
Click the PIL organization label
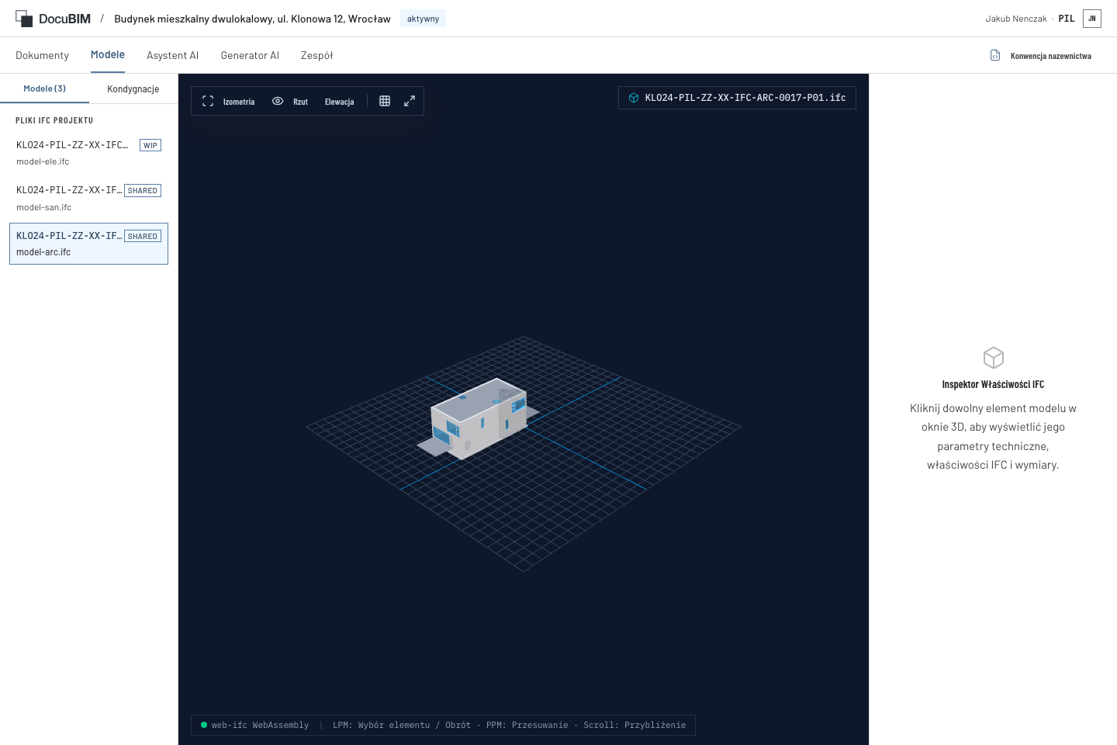point(1067,19)
